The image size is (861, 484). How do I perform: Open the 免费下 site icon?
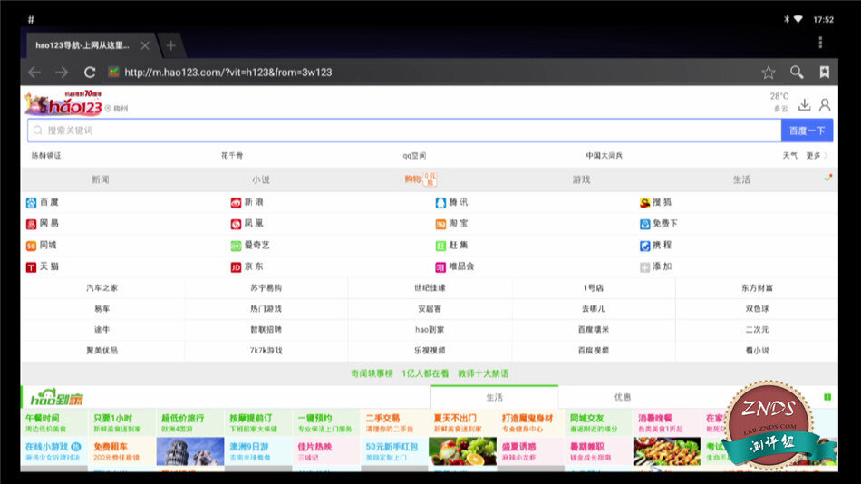click(x=644, y=224)
